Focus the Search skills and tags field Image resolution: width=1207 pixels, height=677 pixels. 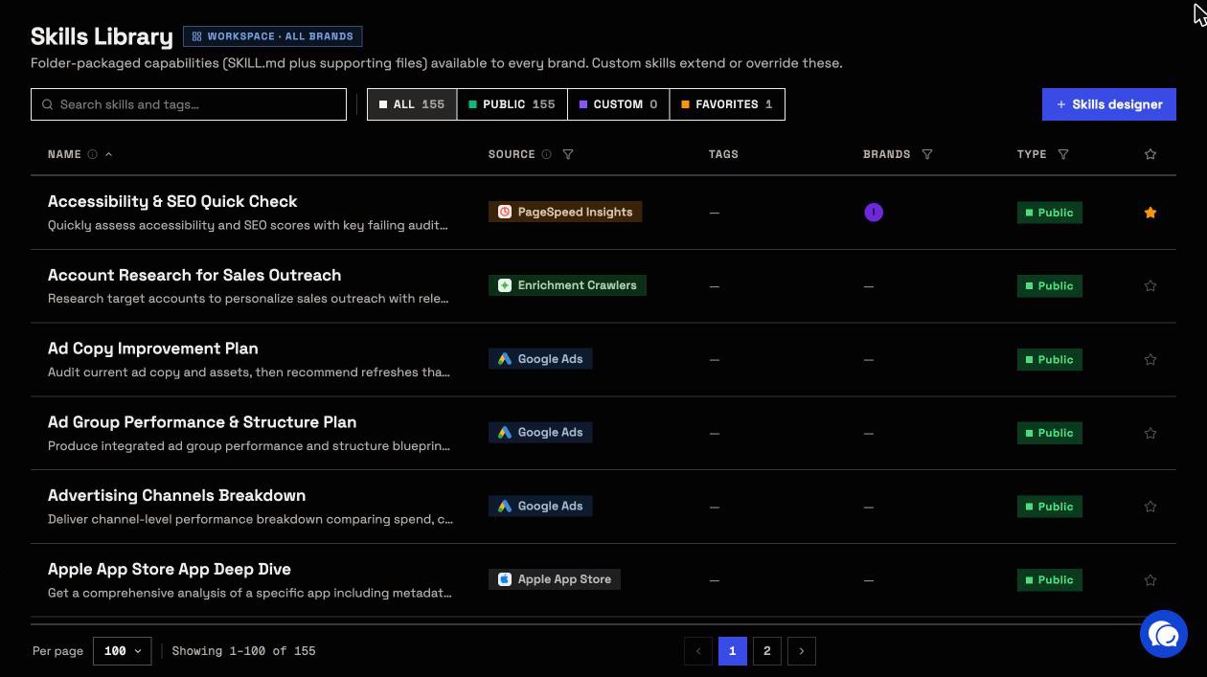click(189, 104)
